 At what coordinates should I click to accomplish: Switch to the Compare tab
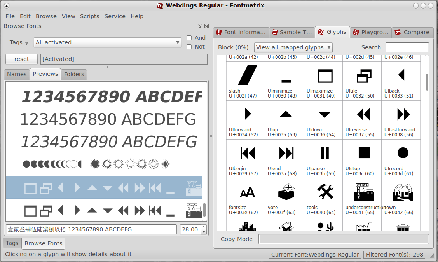coord(413,32)
